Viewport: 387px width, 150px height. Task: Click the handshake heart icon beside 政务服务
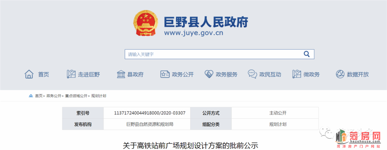click(209, 74)
